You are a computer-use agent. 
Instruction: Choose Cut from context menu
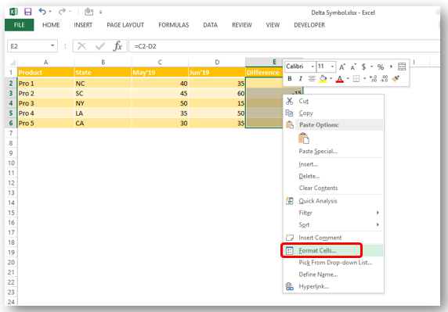pos(333,101)
